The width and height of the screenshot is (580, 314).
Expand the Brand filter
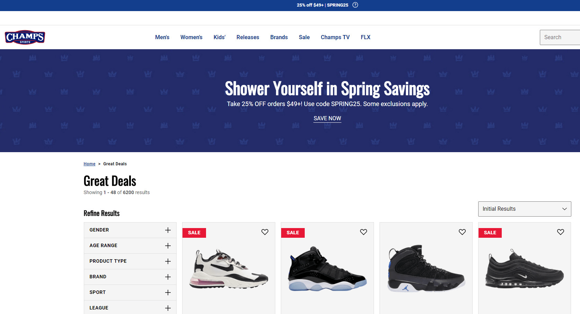click(130, 277)
